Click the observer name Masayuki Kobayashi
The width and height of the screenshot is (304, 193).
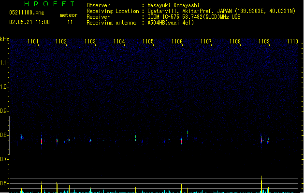pyautogui.click(x=174, y=5)
